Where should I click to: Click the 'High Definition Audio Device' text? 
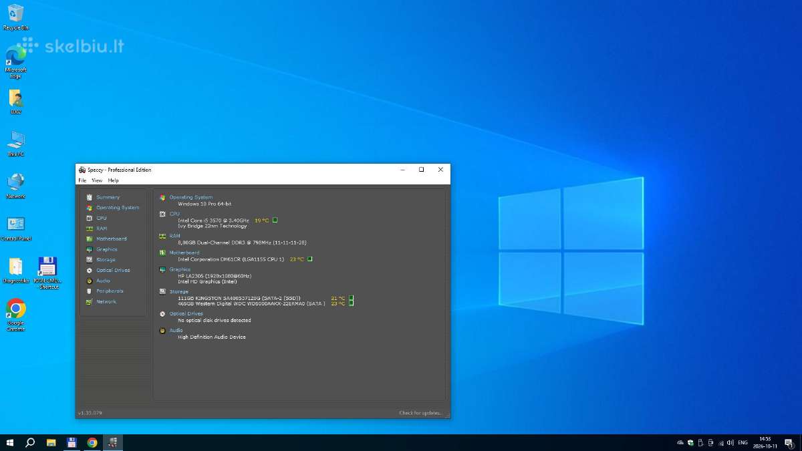click(x=212, y=337)
